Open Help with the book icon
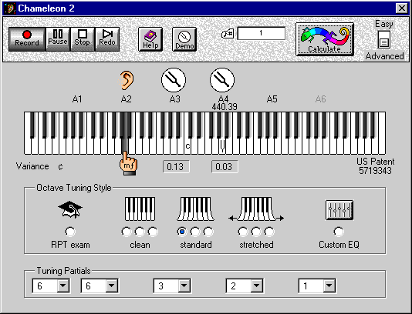Image resolution: width=412 pixels, height=314 pixels. [150, 39]
